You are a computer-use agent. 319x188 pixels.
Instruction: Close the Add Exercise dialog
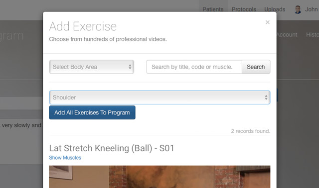coord(268,22)
